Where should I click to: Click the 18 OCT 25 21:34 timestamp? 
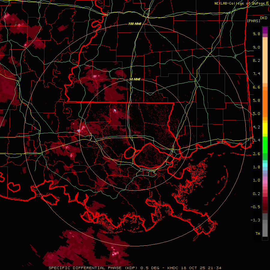201,268
